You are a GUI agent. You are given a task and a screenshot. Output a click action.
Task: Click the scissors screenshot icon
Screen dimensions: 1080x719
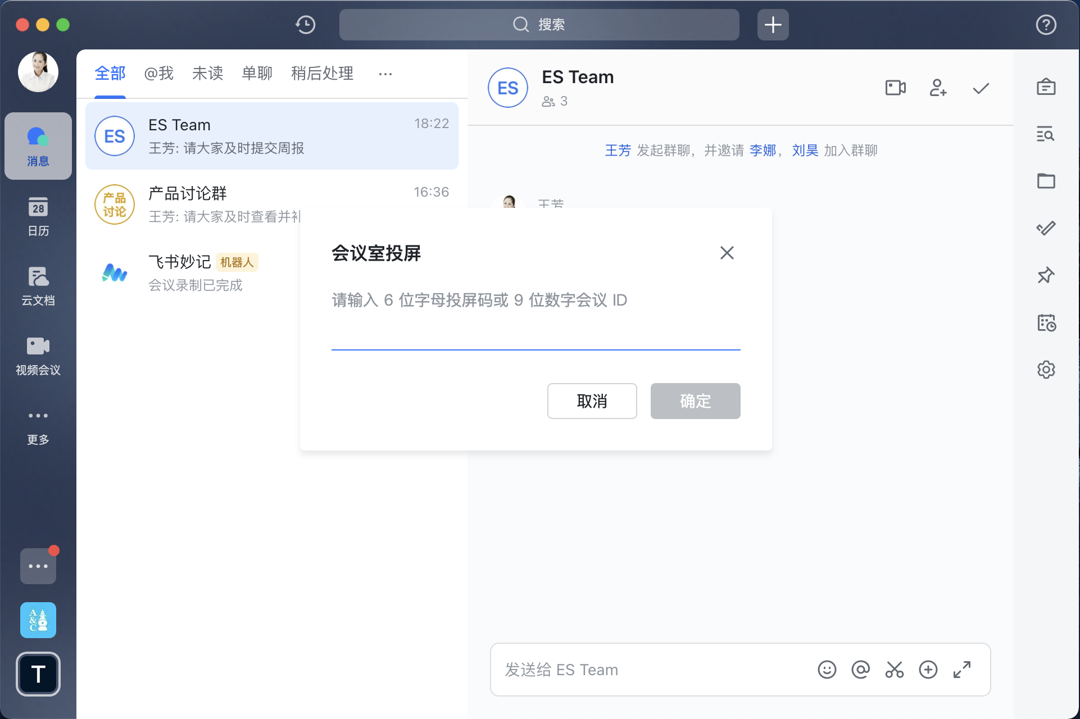pyautogui.click(x=894, y=670)
